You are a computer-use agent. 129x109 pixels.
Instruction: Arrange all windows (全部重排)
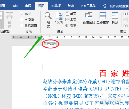pyautogui.click(x=103, y=18)
